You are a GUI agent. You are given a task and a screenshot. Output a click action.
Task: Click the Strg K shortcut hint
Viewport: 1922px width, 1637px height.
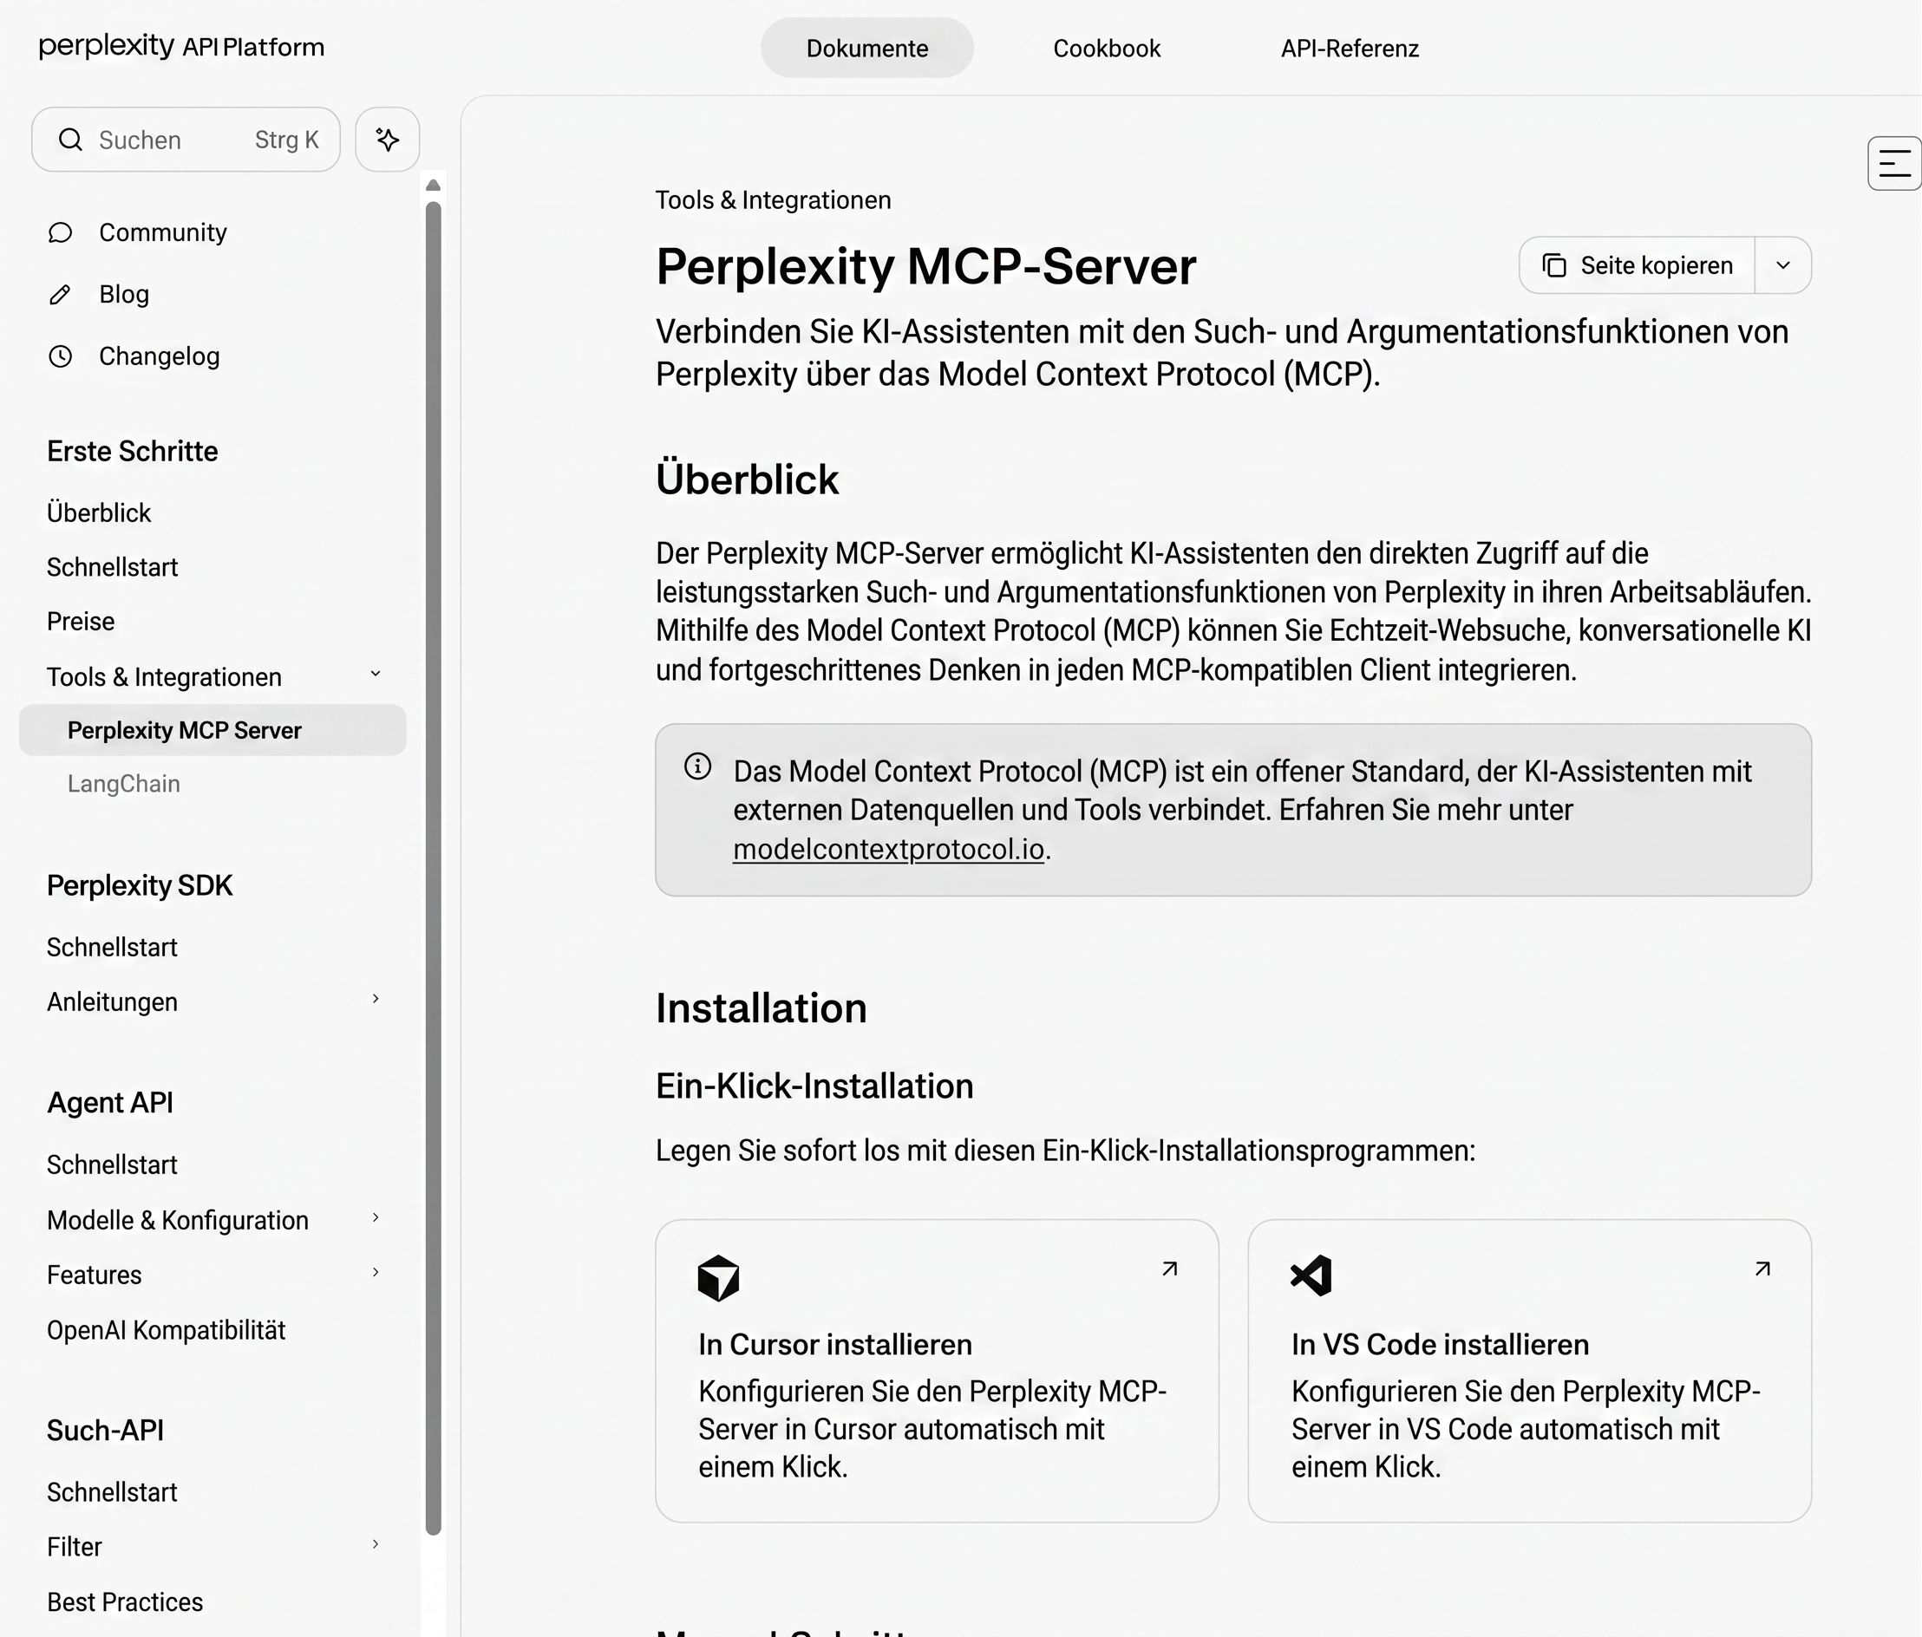point(286,140)
